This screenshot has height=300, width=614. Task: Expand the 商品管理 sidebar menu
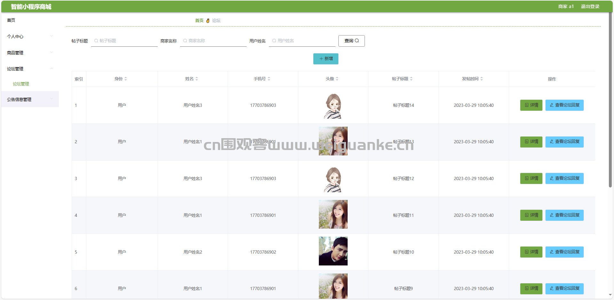coord(30,53)
